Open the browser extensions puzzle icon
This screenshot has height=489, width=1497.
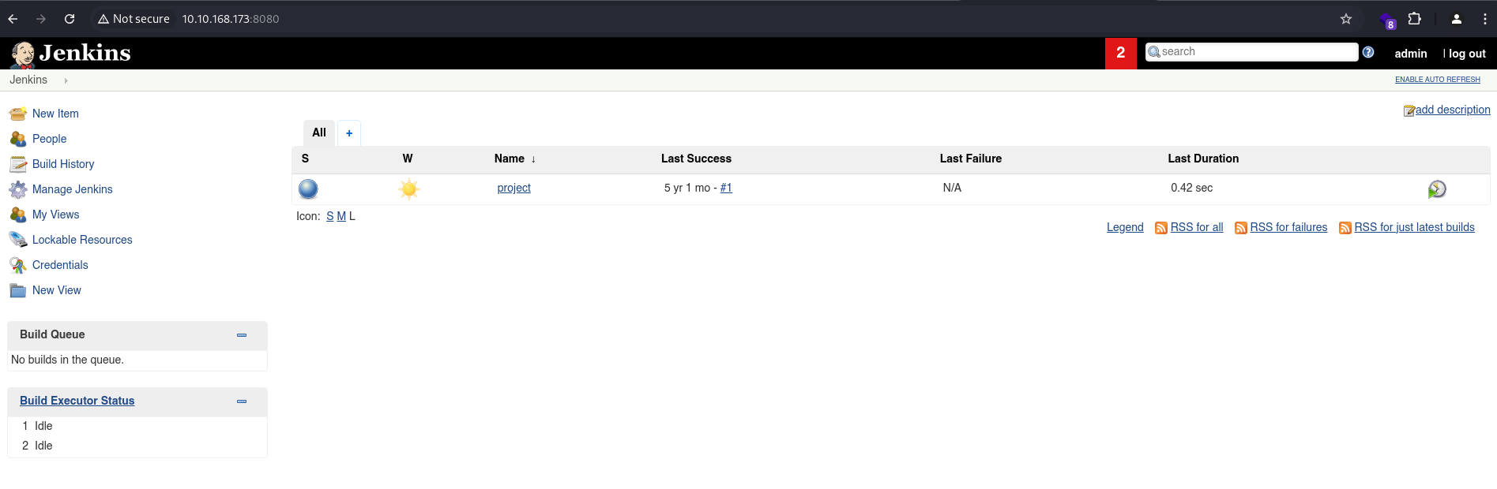1415,19
